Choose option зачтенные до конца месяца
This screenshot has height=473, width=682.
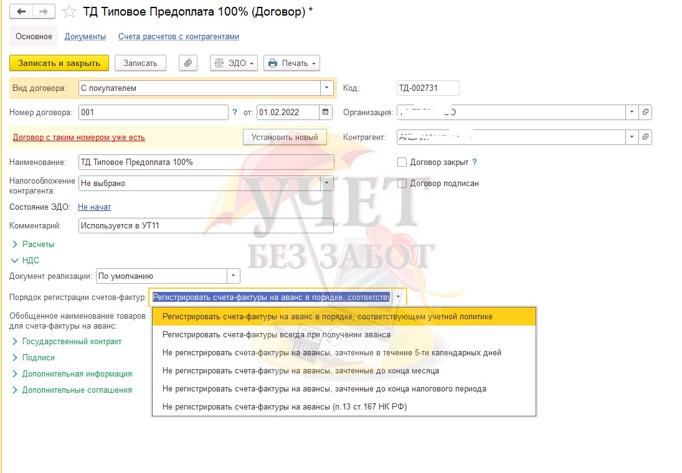(344, 371)
